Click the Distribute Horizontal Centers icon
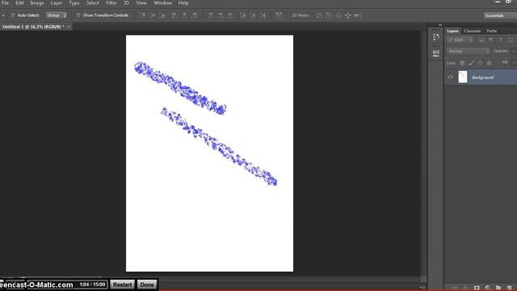Image resolution: width=517 pixels, height=291 pixels. coord(253,15)
